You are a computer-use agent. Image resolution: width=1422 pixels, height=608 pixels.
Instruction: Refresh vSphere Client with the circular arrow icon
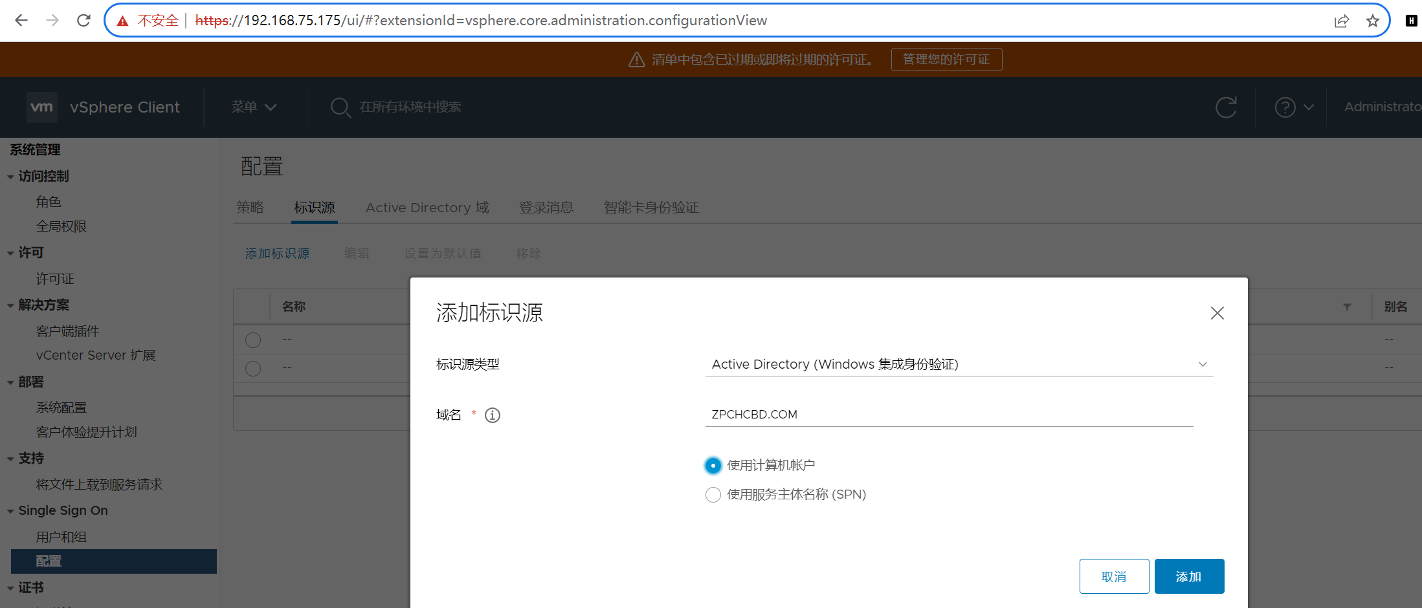pos(1226,107)
